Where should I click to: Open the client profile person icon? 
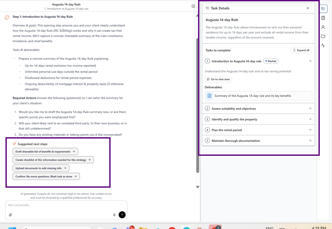[323, 27]
